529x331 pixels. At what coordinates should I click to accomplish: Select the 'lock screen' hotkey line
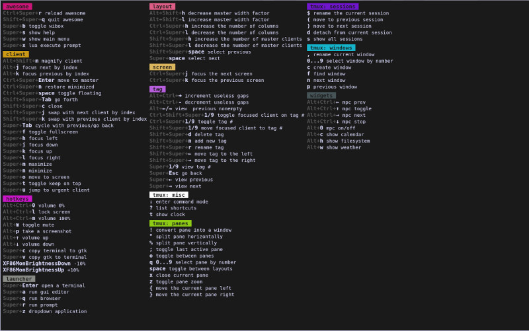coord(37,211)
